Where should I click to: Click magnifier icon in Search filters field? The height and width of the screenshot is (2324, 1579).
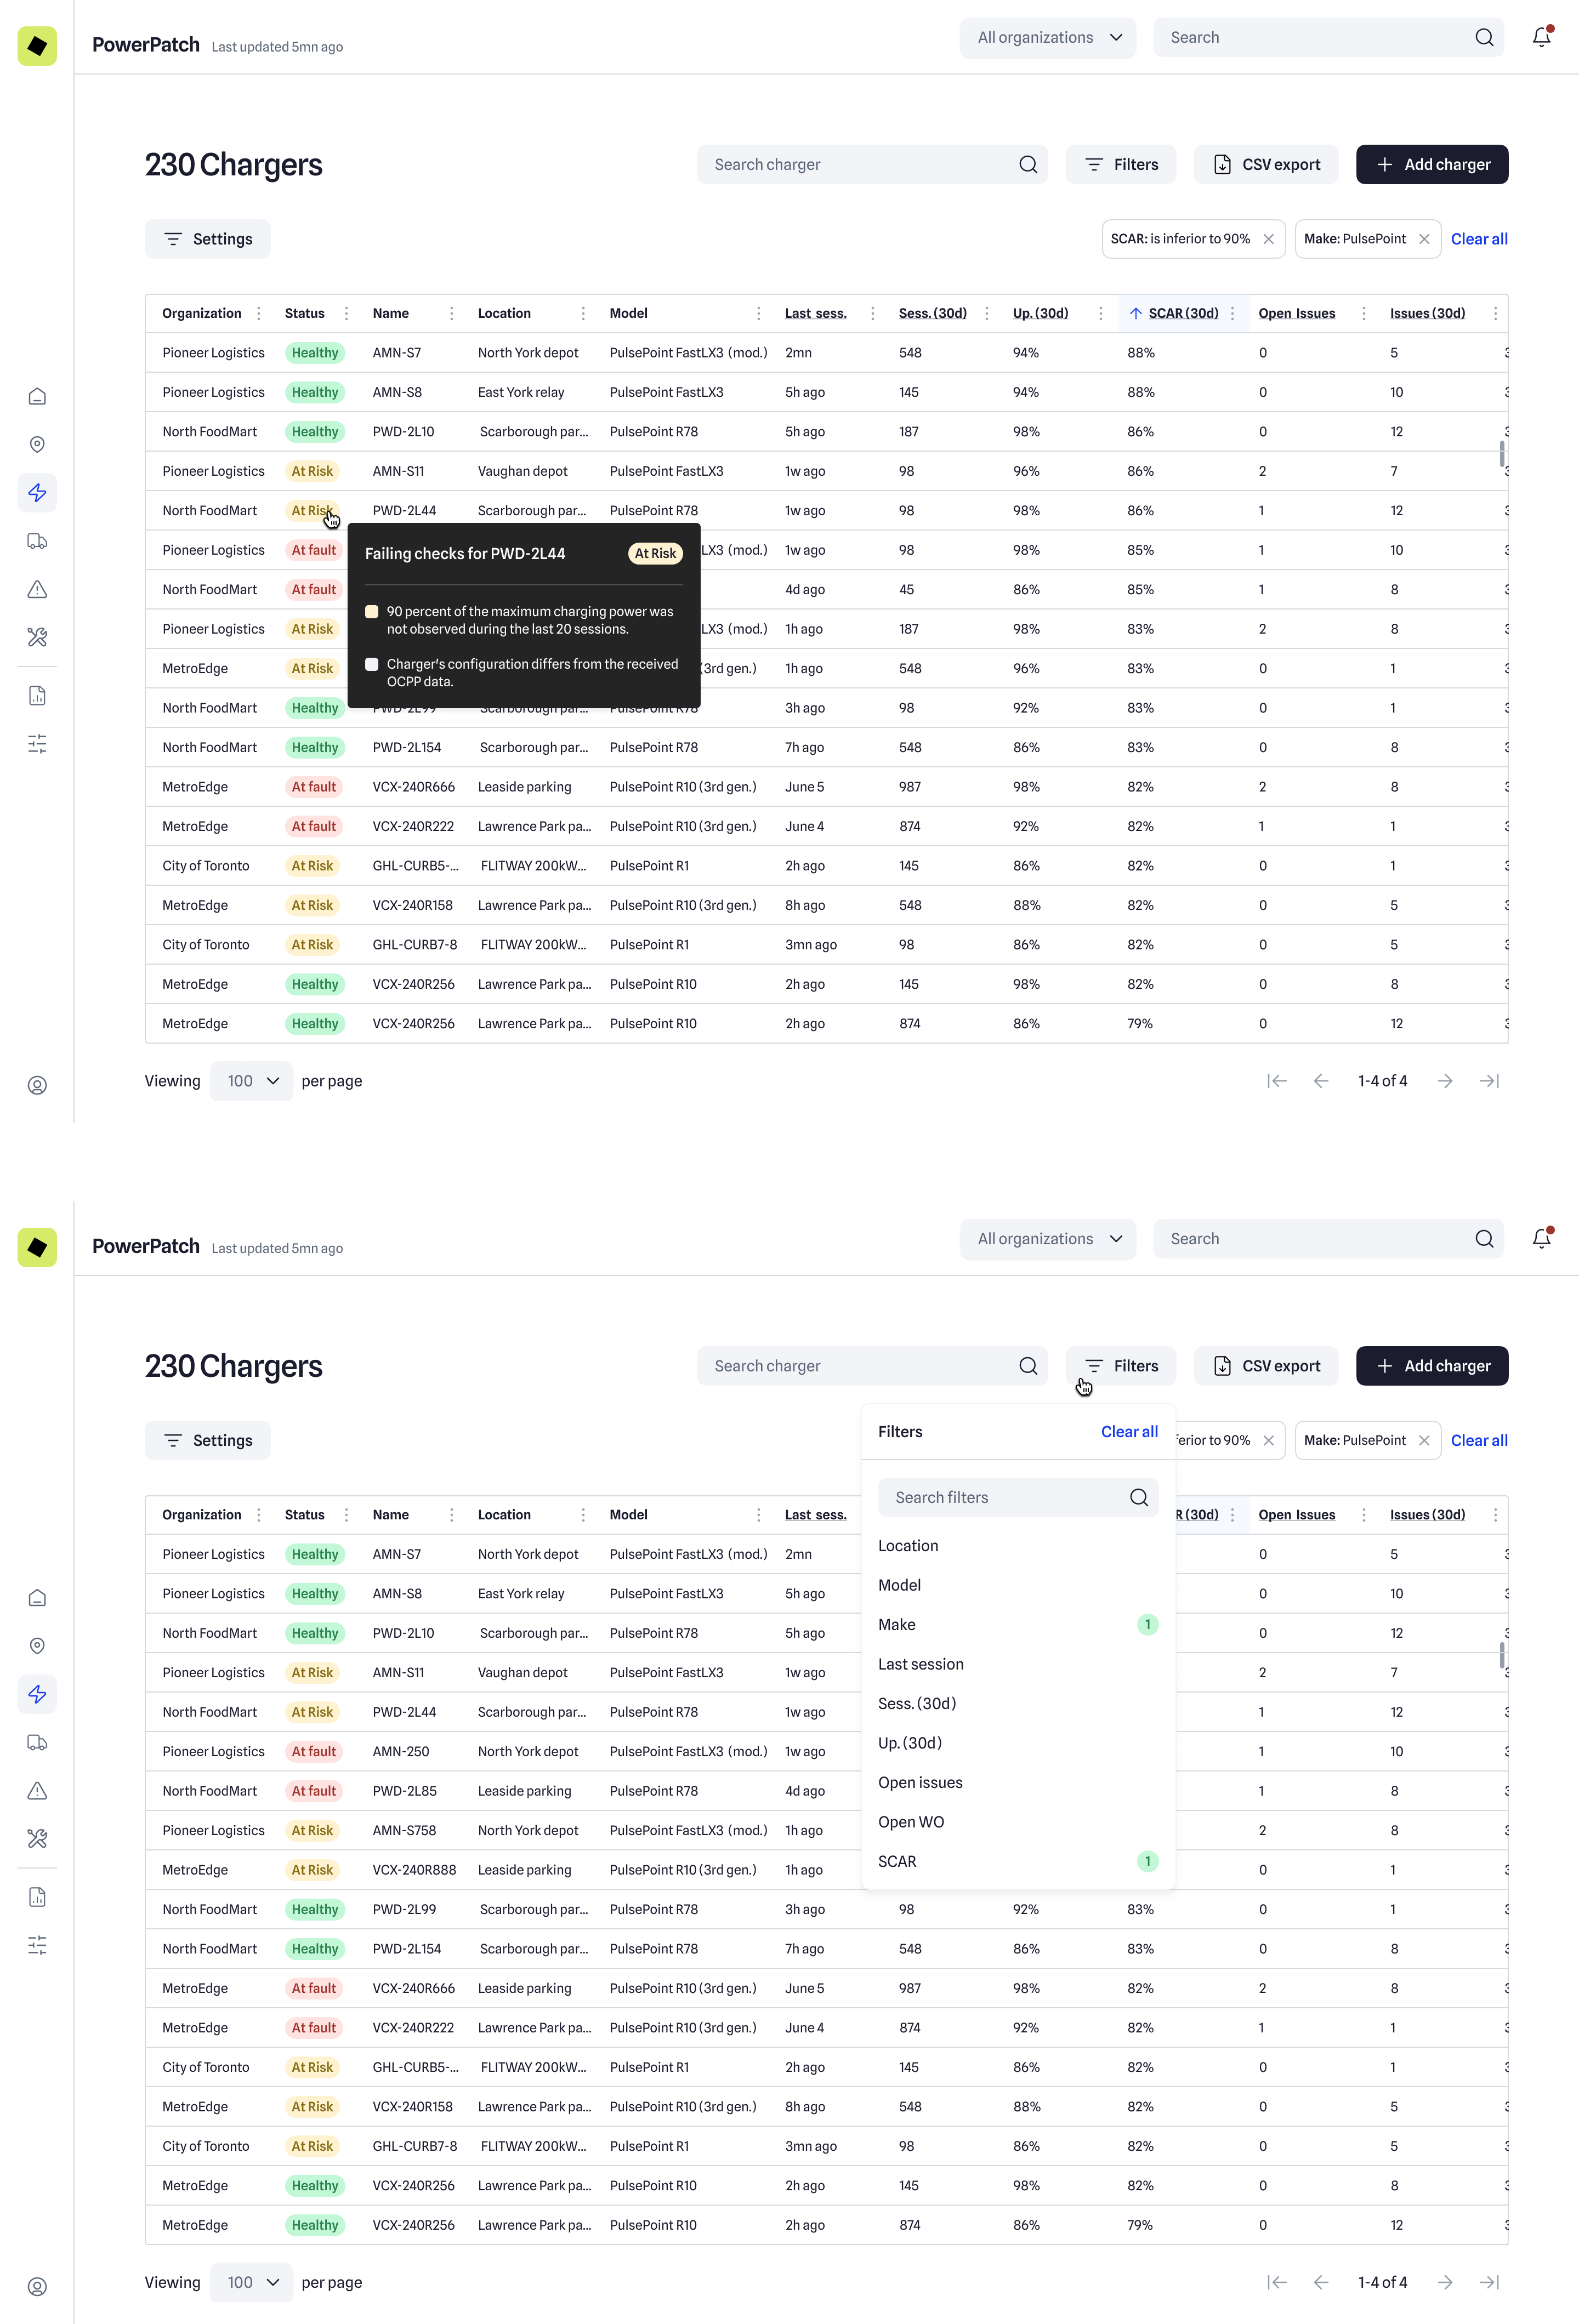[1139, 1497]
